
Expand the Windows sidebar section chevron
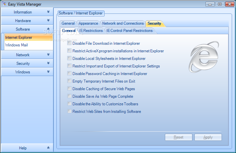(48, 72)
